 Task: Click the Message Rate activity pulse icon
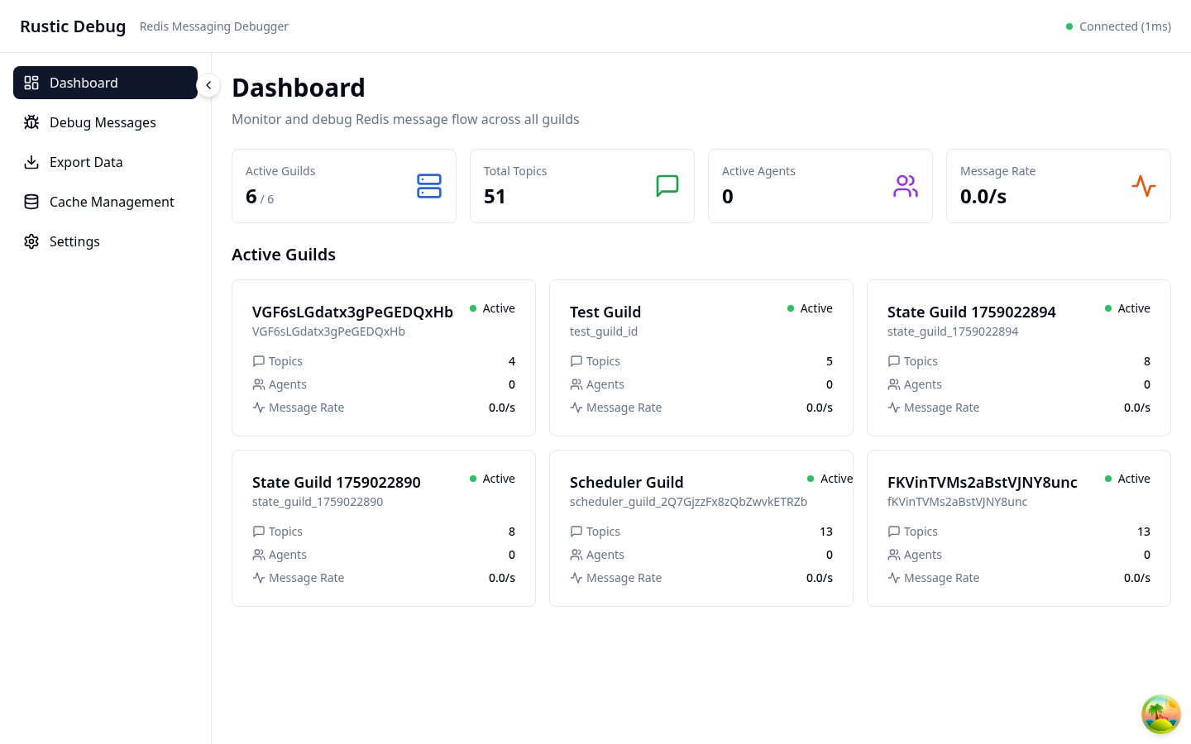click(1143, 186)
